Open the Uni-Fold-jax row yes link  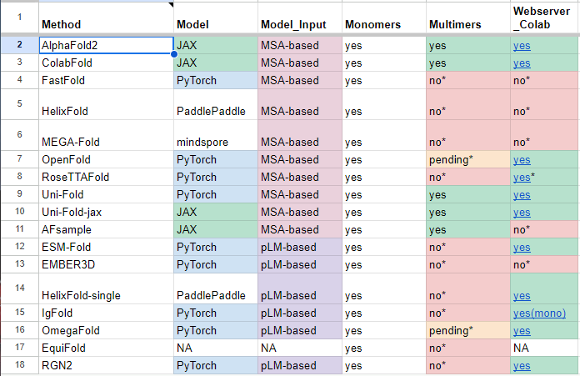(x=522, y=213)
